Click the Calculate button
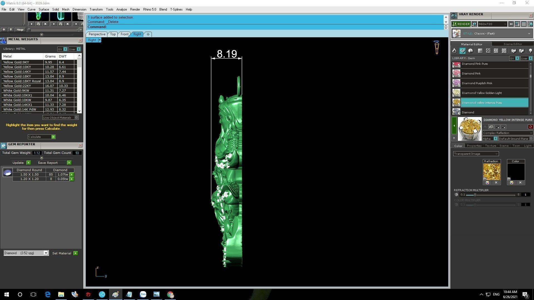Image resolution: width=534 pixels, height=300 pixels. tap(41, 137)
